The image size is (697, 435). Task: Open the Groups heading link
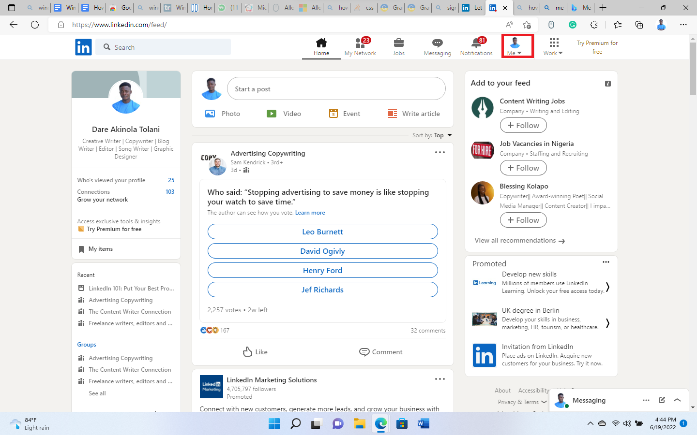point(87,345)
